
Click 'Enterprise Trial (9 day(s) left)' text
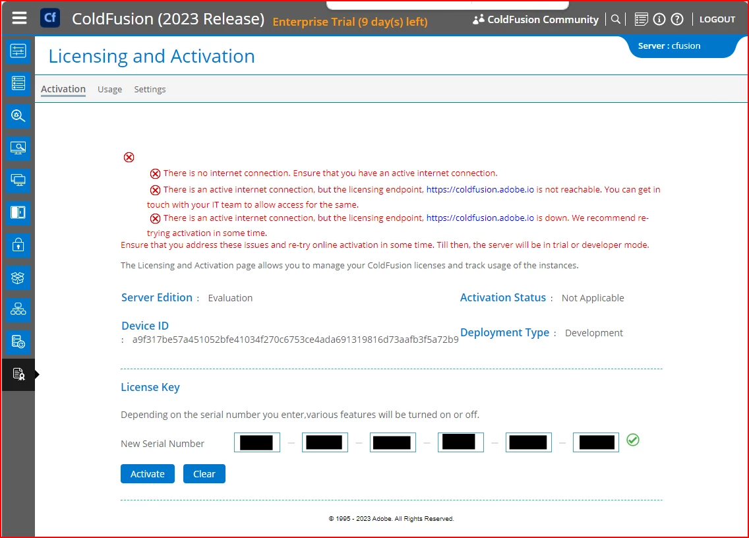point(350,22)
